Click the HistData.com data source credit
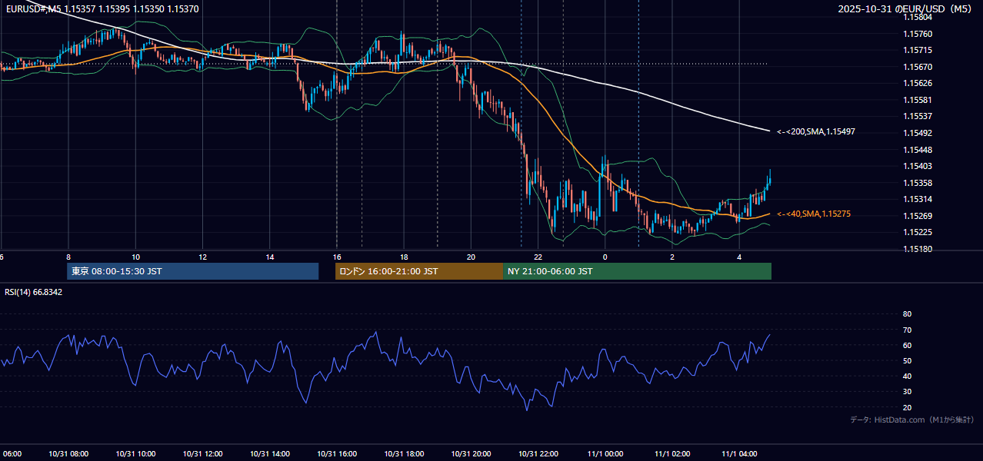Viewport: 983px width, 461px height. tap(912, 420)
